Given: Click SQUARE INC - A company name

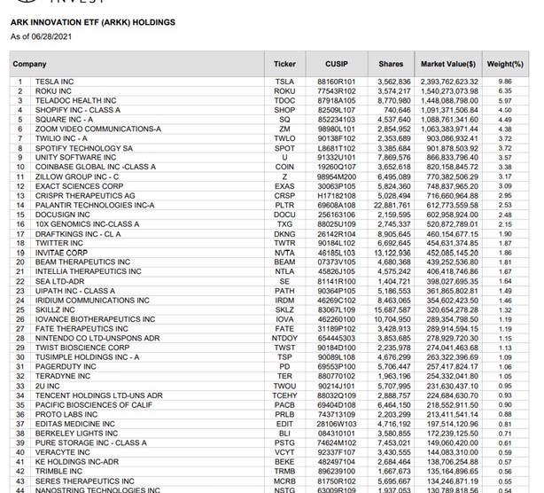Looking at the screenshot, I should point(64,120).
